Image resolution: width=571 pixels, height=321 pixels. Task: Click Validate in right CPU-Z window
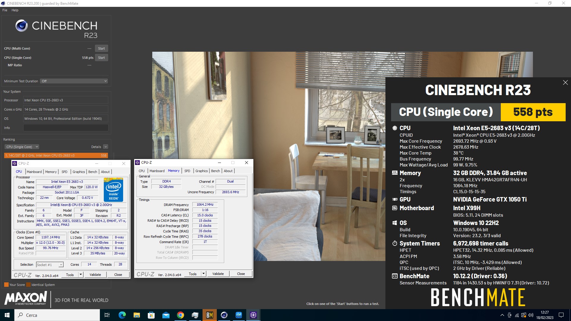pyautogui.click(x=218, y=274)
